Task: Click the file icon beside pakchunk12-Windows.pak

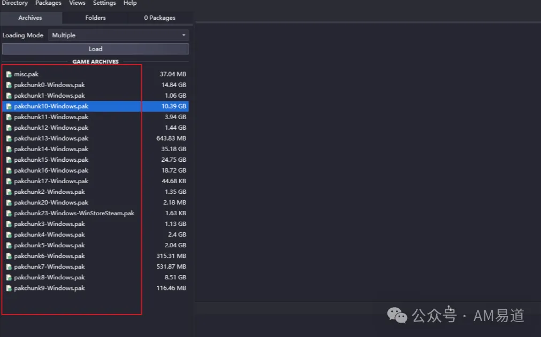Action: (x=9, y=128)
